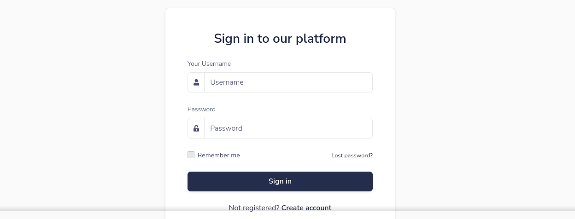This screenshot has height=219, width=575.
Task: Click the gray page background right of card
Action: click(484, 106)
